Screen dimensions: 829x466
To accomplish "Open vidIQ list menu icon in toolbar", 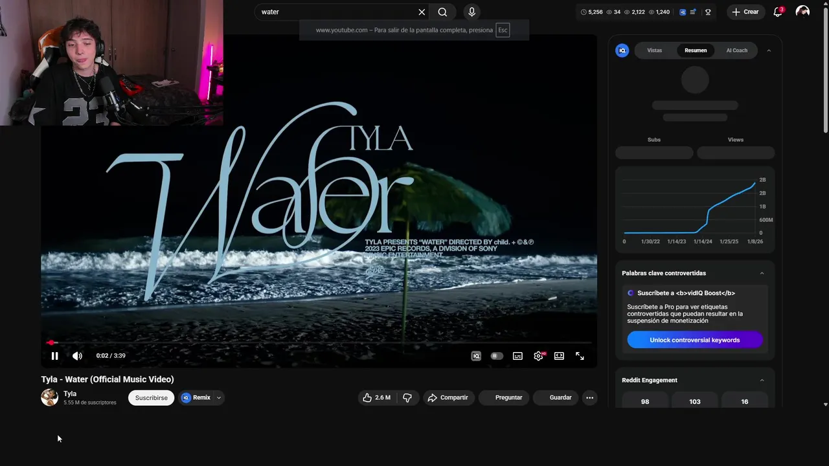I will 693,12.
